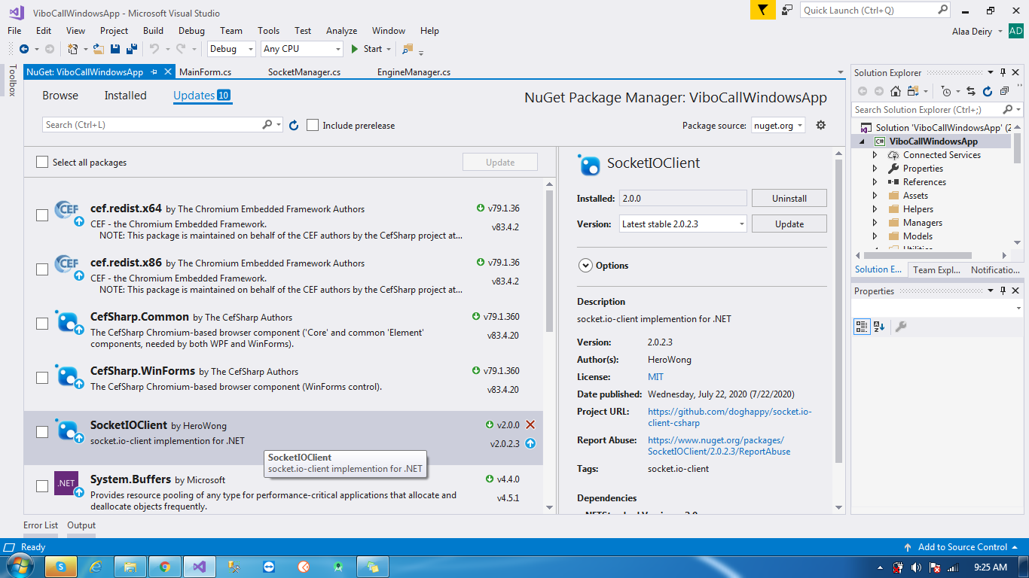Switch to the Browse tab

60,96
